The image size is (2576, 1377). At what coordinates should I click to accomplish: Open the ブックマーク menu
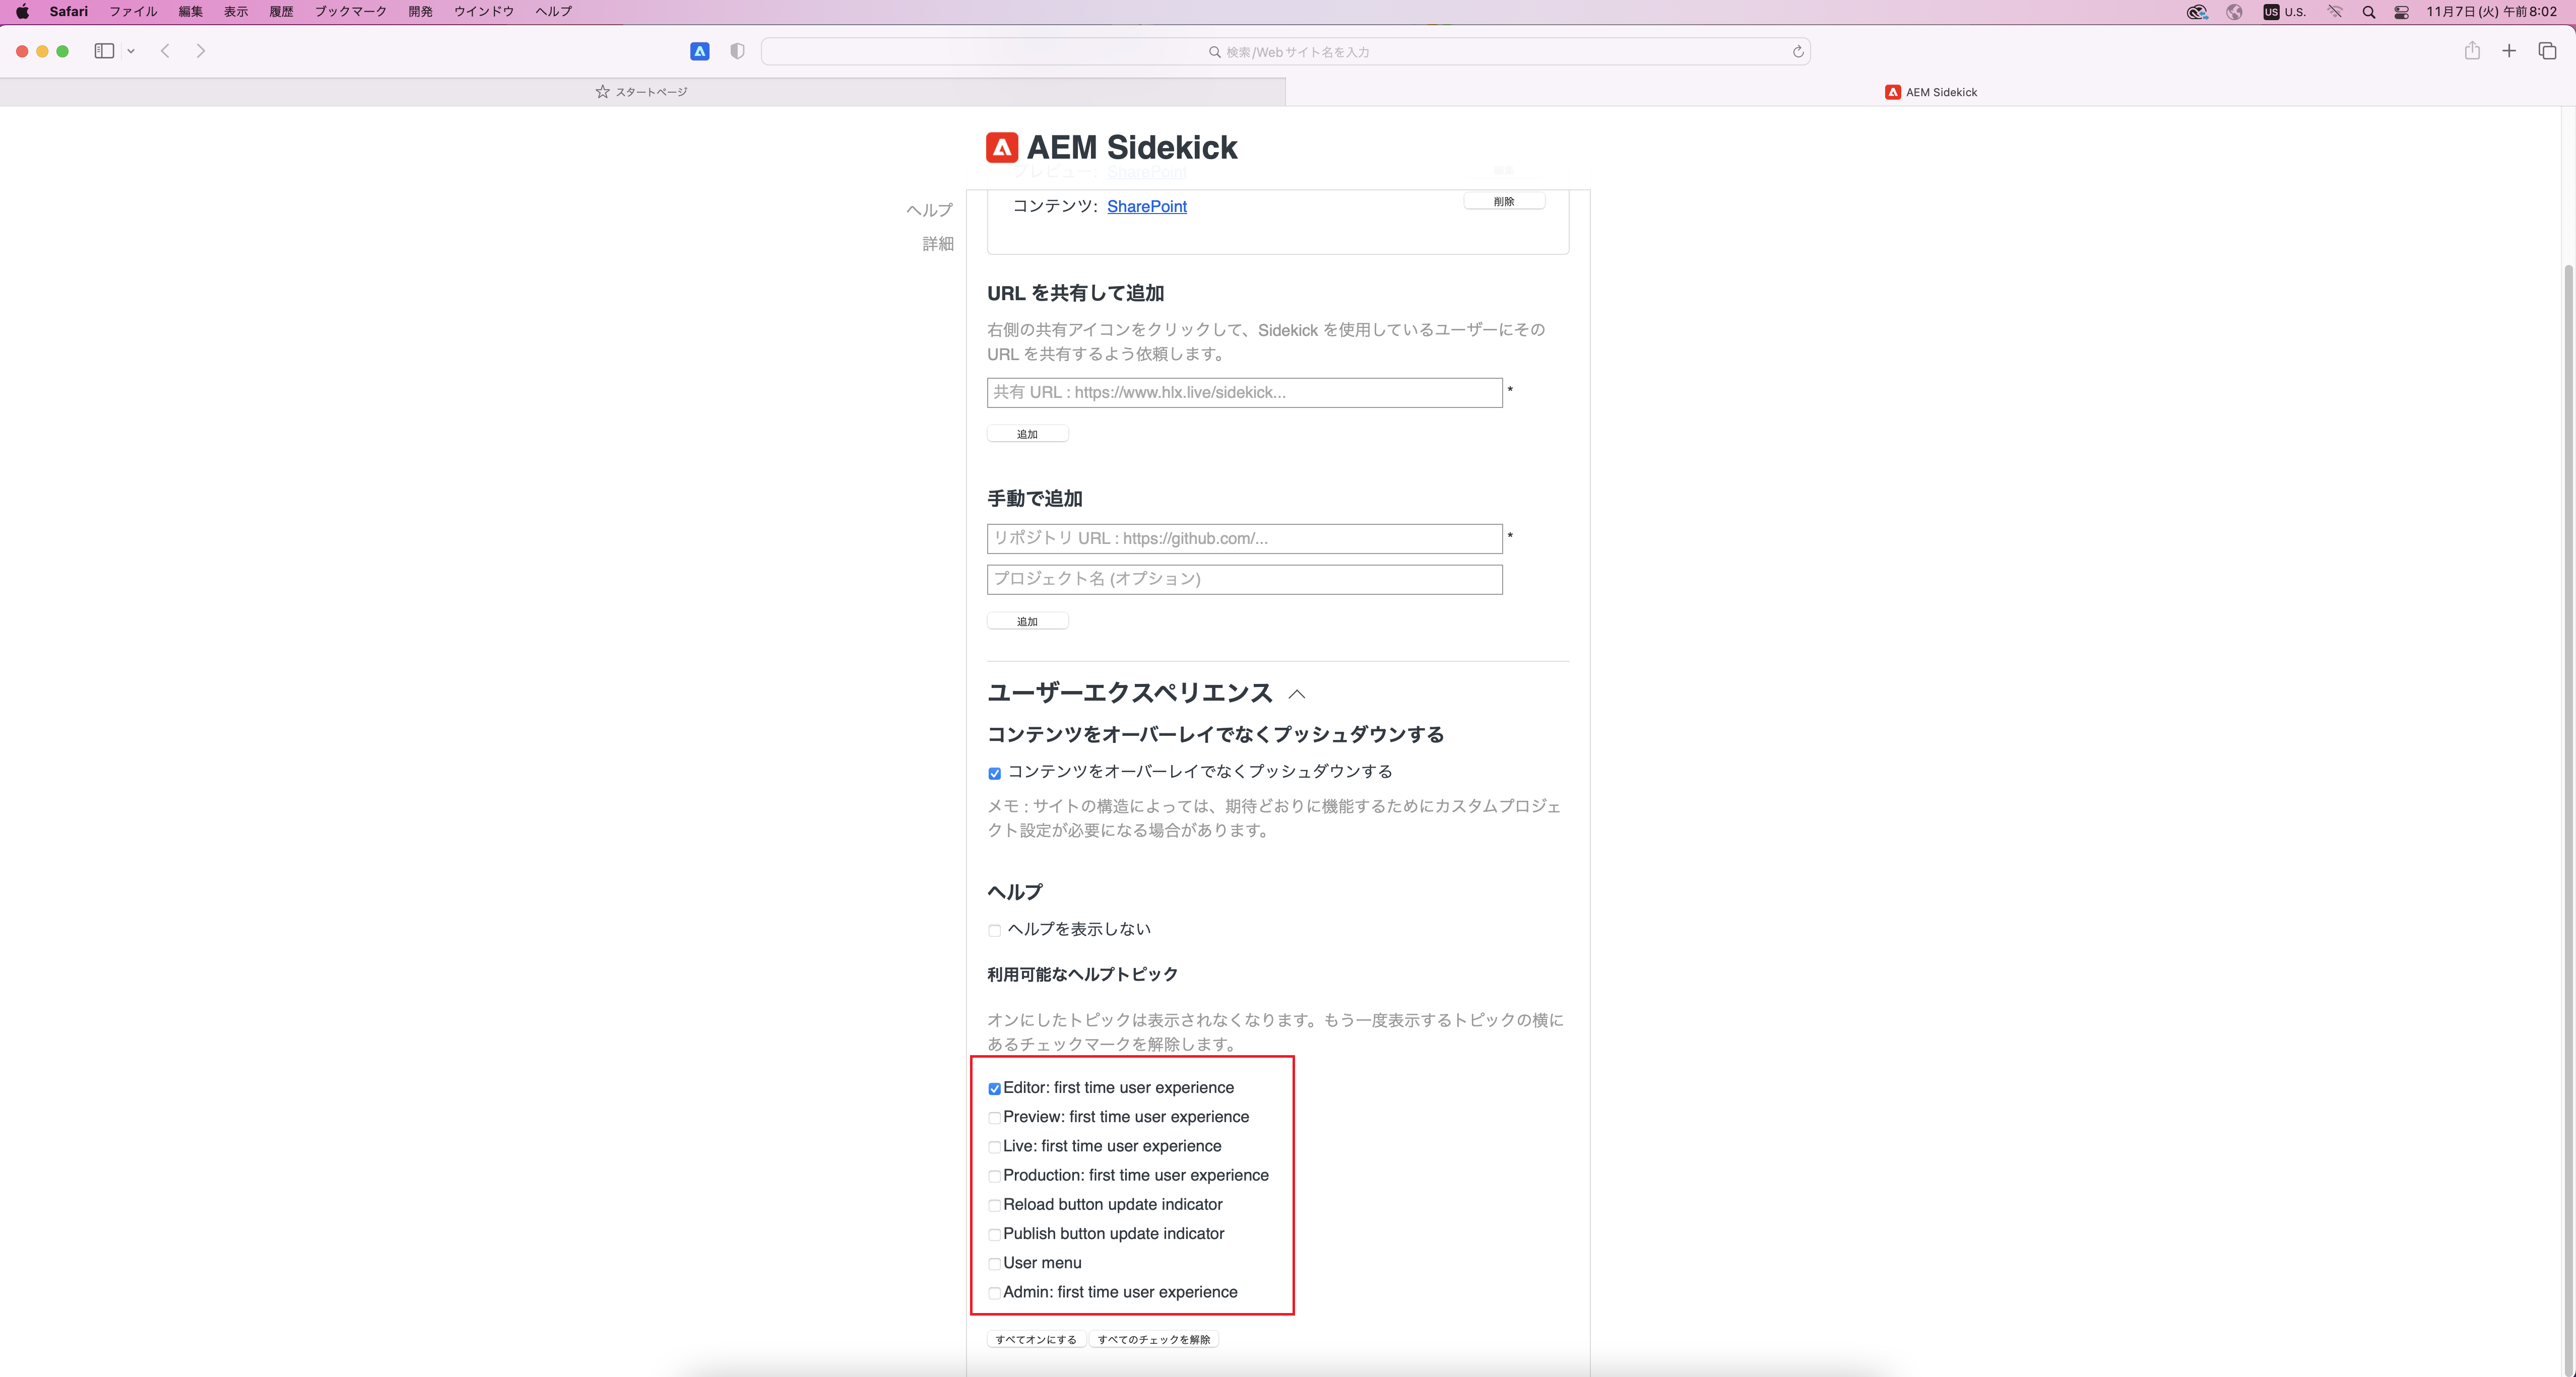pos(350,12)
